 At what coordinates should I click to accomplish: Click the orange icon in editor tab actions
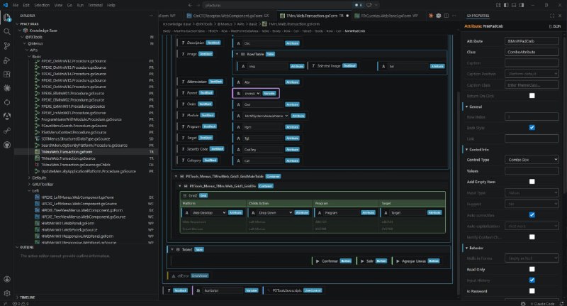431,16
